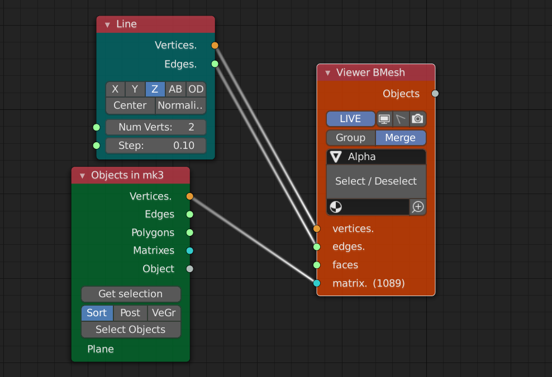Enable the AB toggle on the Line node

(175, 89)
